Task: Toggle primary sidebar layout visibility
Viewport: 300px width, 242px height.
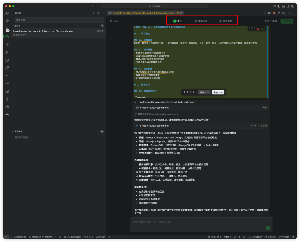Action: [279, 6]
